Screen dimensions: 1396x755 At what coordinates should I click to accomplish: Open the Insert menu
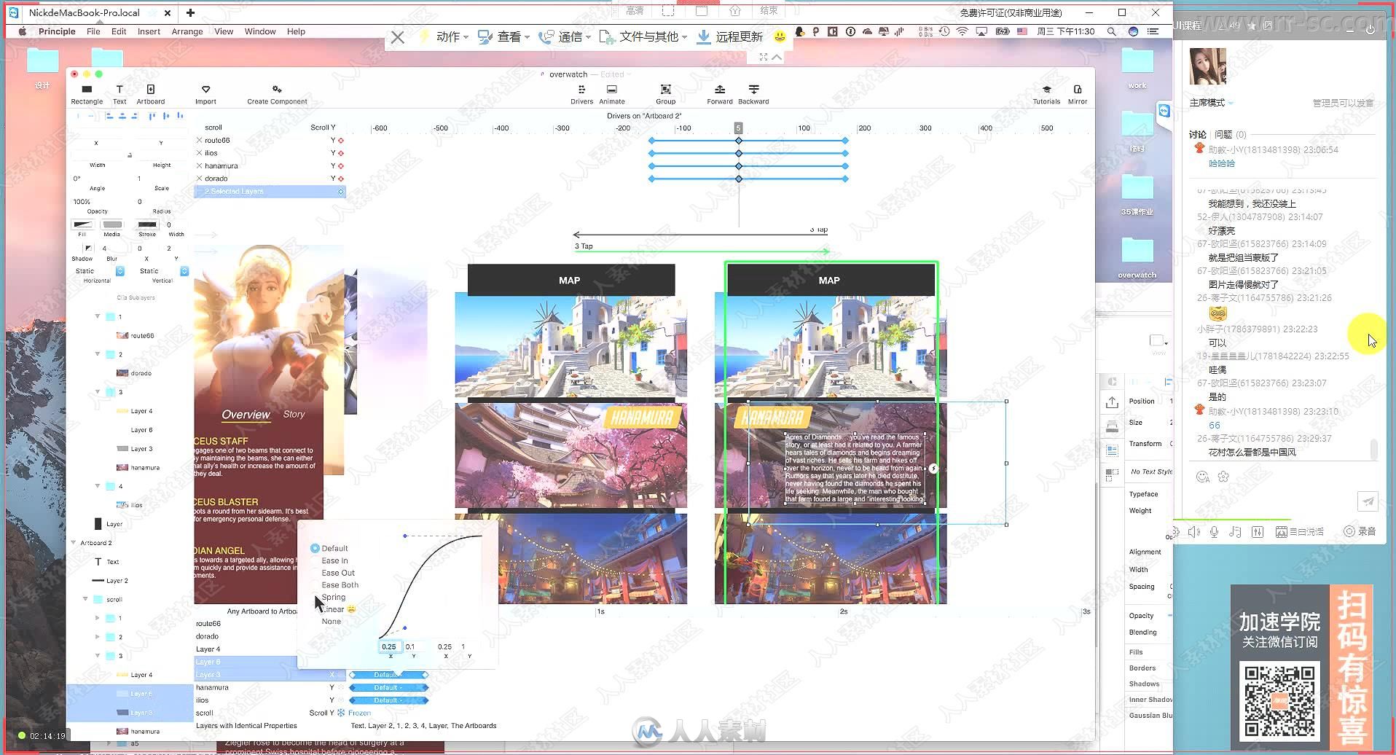pyautogui.click(x=149, y=31)
